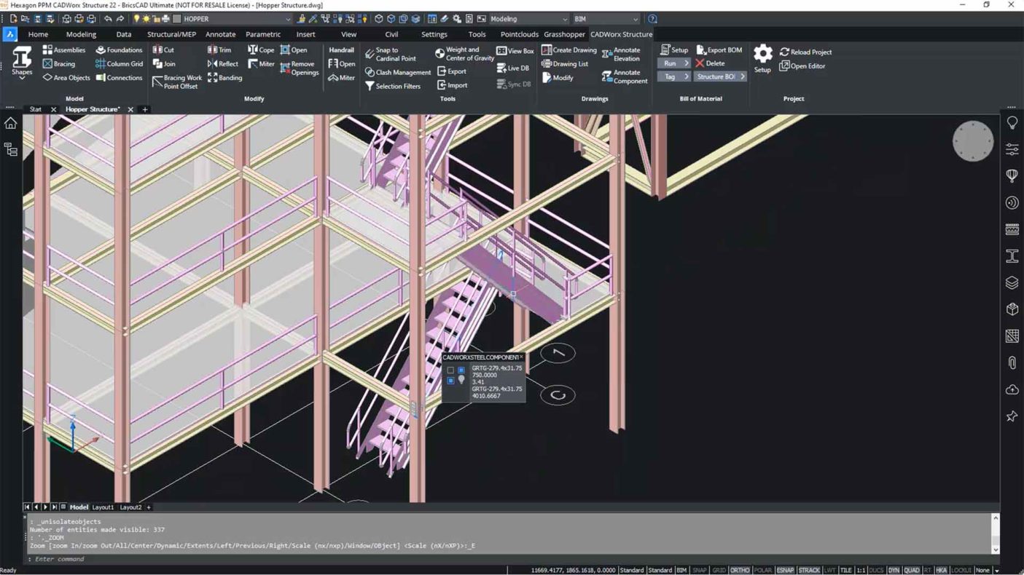
Task: Choose the Modify panel Miter tool
Action: 261,64
